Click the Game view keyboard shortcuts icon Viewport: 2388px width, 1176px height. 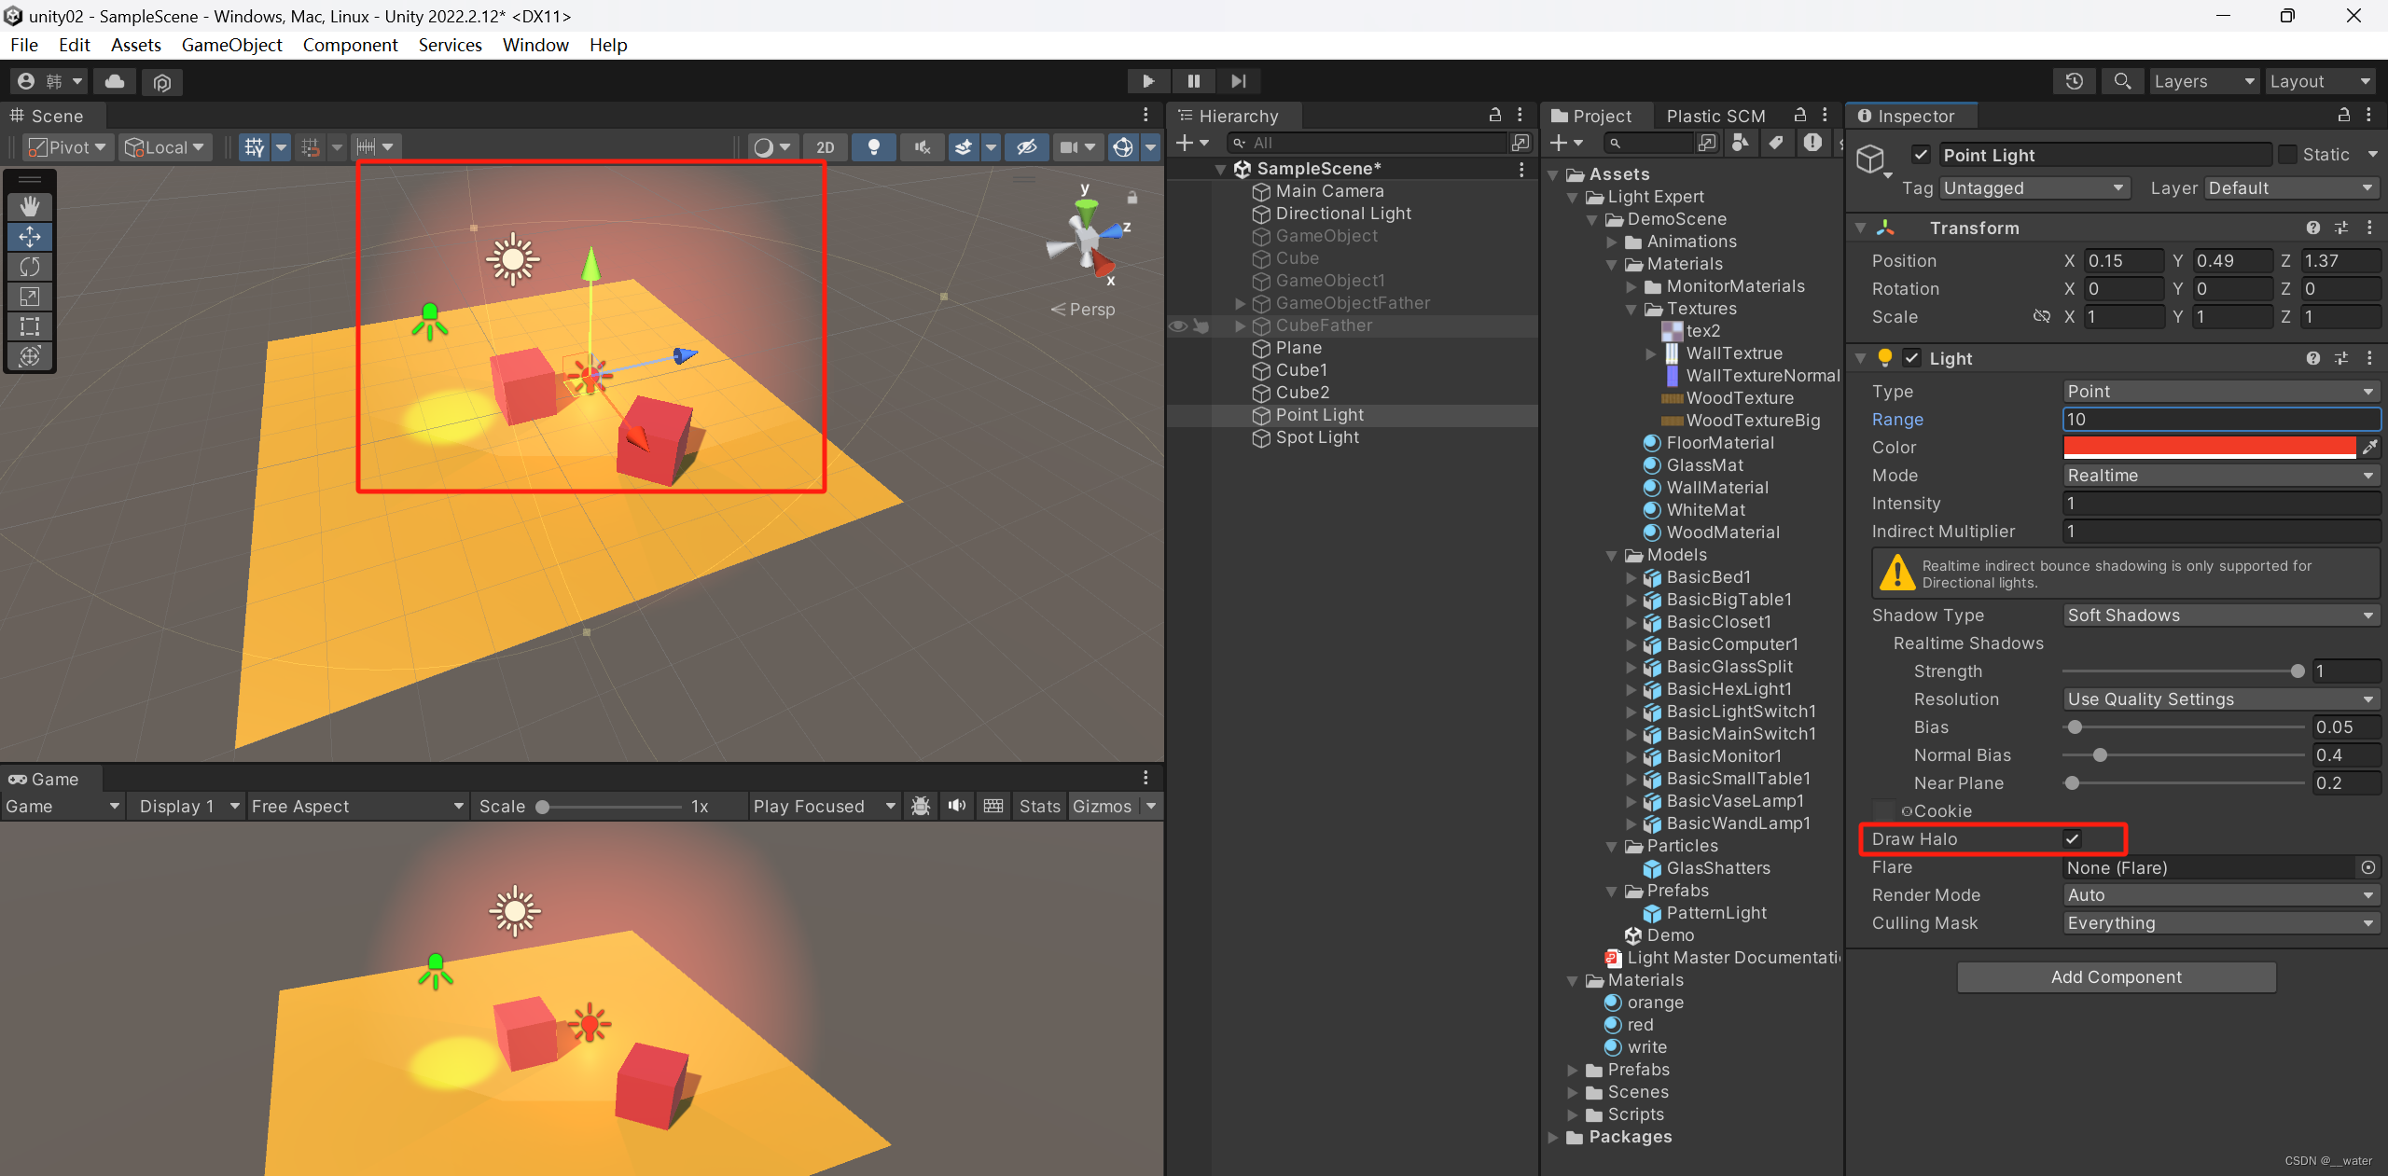[x=993, y=806]
